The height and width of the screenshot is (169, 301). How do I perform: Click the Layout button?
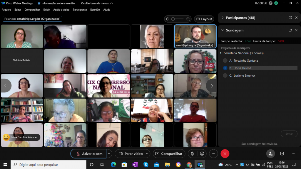(204, 19)
